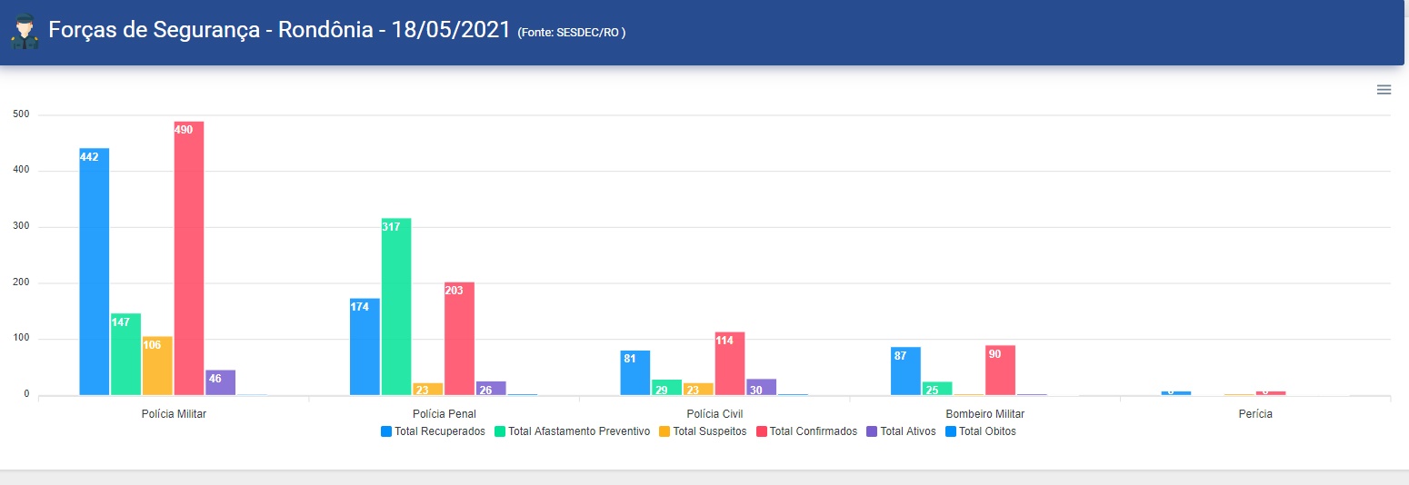
Task: Click the red Total Confirmados legend marker
Action: point(761,432)
